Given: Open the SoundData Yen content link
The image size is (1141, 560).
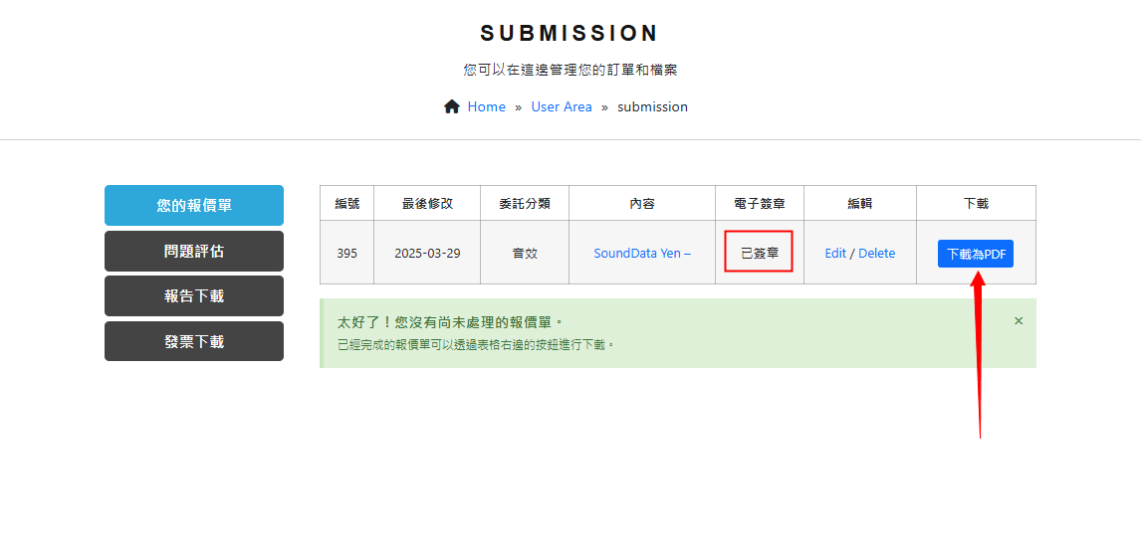Looking at the screenshot, I should pyautogui.click(x=641, y=253).
